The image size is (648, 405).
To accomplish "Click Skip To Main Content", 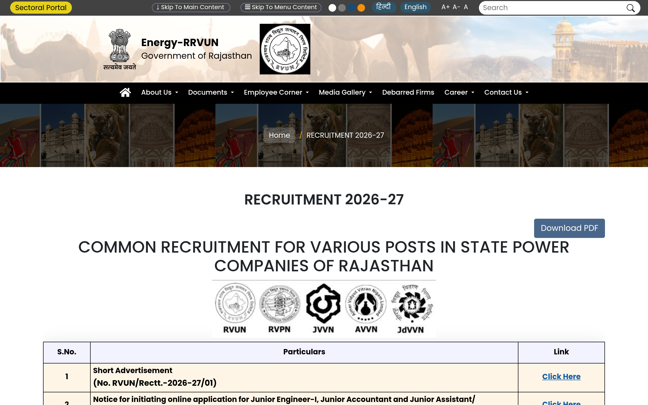I will pos(191,8).
